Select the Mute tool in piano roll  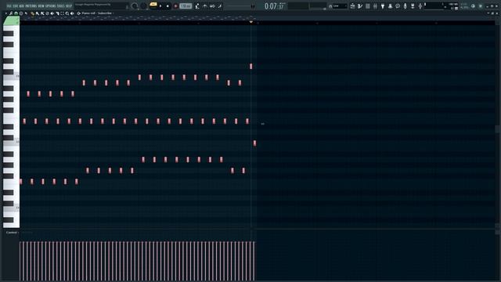(x=52, y=13)
